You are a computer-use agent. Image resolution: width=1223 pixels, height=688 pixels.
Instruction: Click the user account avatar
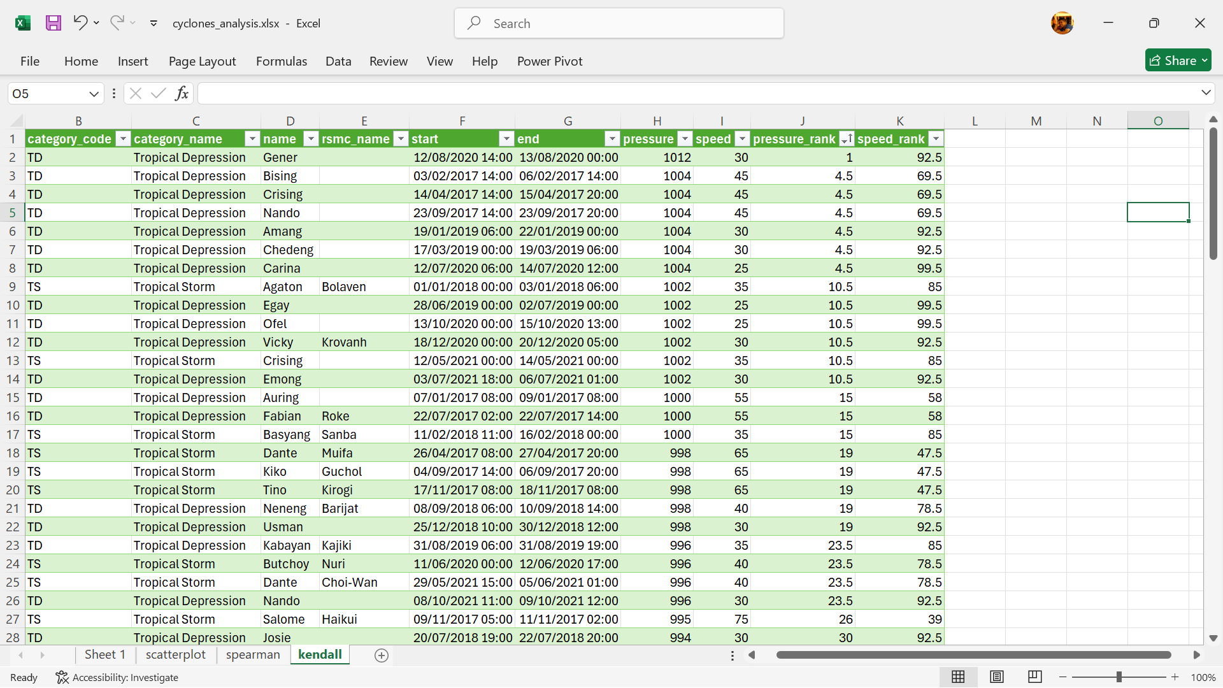1062,24
